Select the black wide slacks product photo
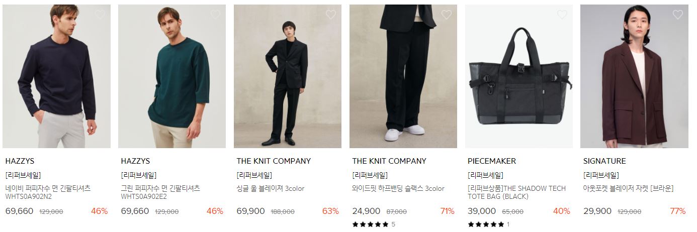The image size is (697, 232). [403, 76]
